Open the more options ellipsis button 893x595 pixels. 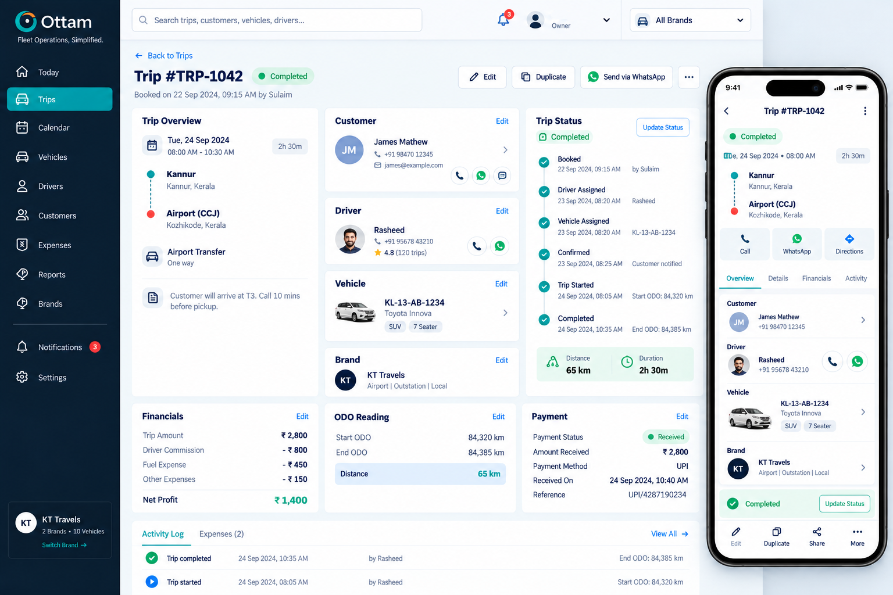pyautogui.click(x=689, y=77)
